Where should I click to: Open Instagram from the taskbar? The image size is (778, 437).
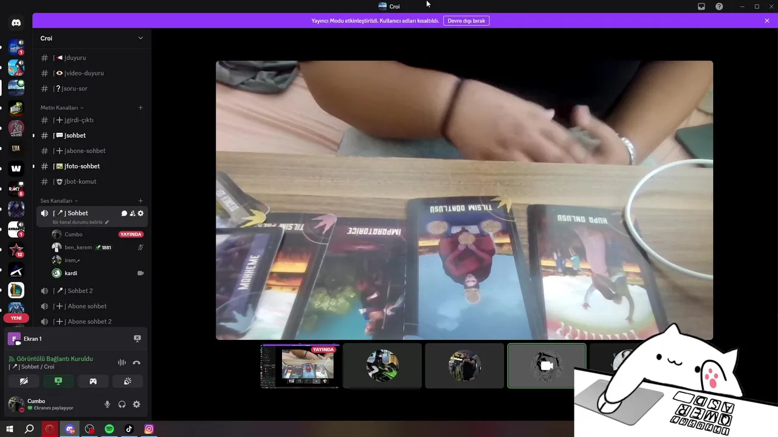click(149, 429)
